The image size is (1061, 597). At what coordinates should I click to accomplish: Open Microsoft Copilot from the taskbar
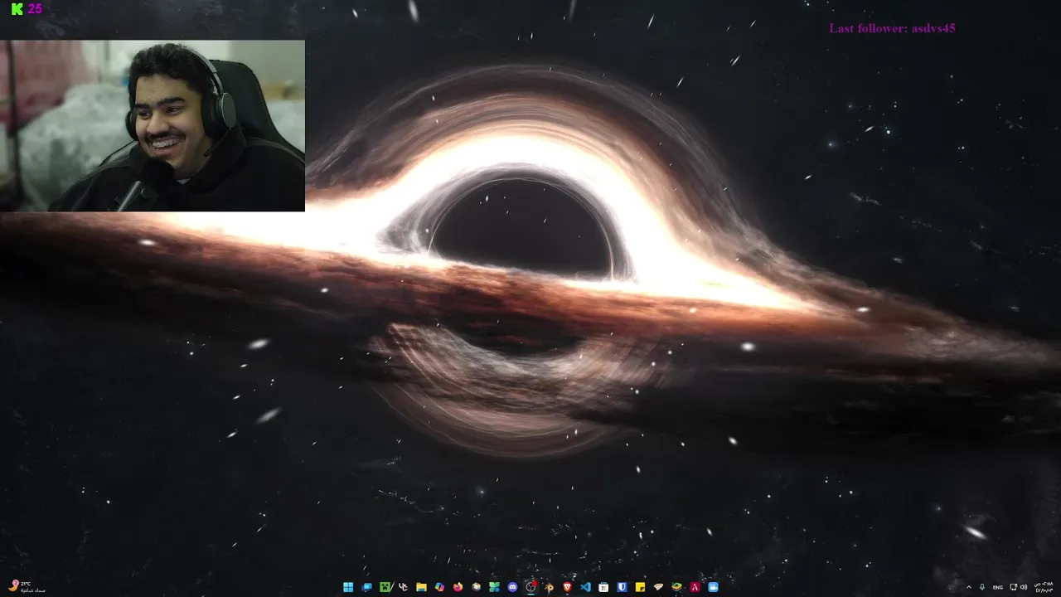[x=439, y=587]
